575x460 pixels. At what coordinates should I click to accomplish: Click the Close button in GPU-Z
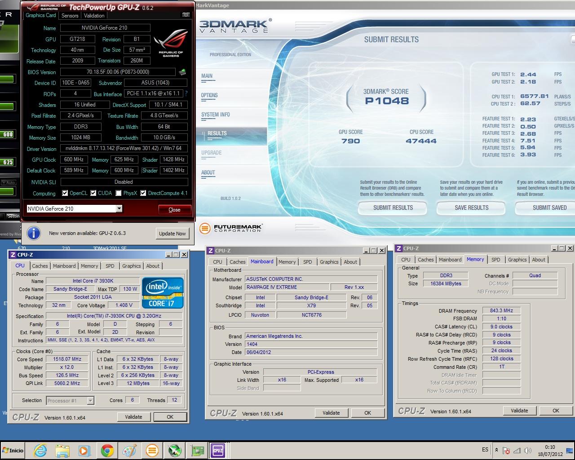pyautogui.click(x=175, y=210)
